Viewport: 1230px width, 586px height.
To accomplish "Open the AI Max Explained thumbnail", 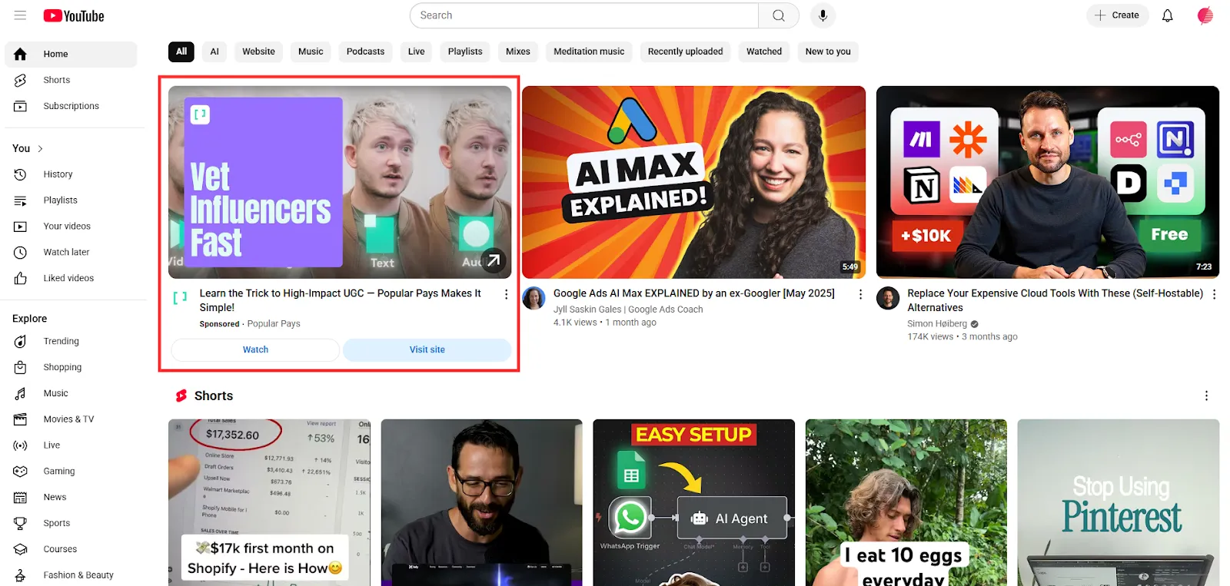I will [x=693, y=182].
